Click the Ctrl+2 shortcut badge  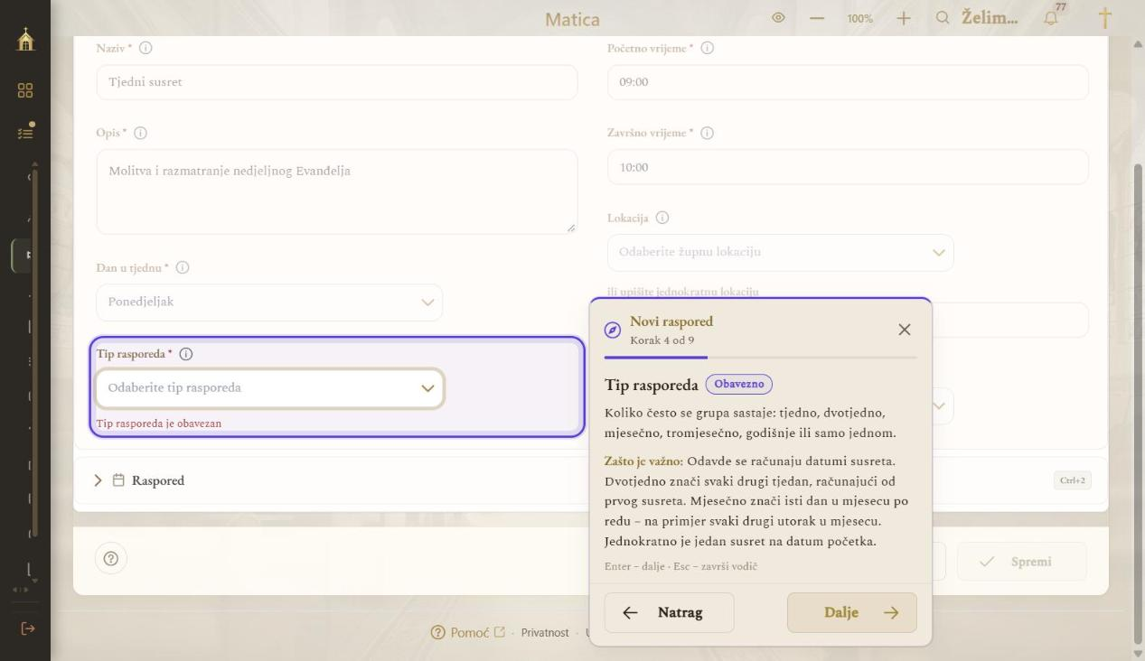1072,480
